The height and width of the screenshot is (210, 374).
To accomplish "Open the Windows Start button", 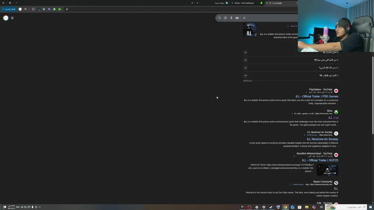I will pos(370,207).
